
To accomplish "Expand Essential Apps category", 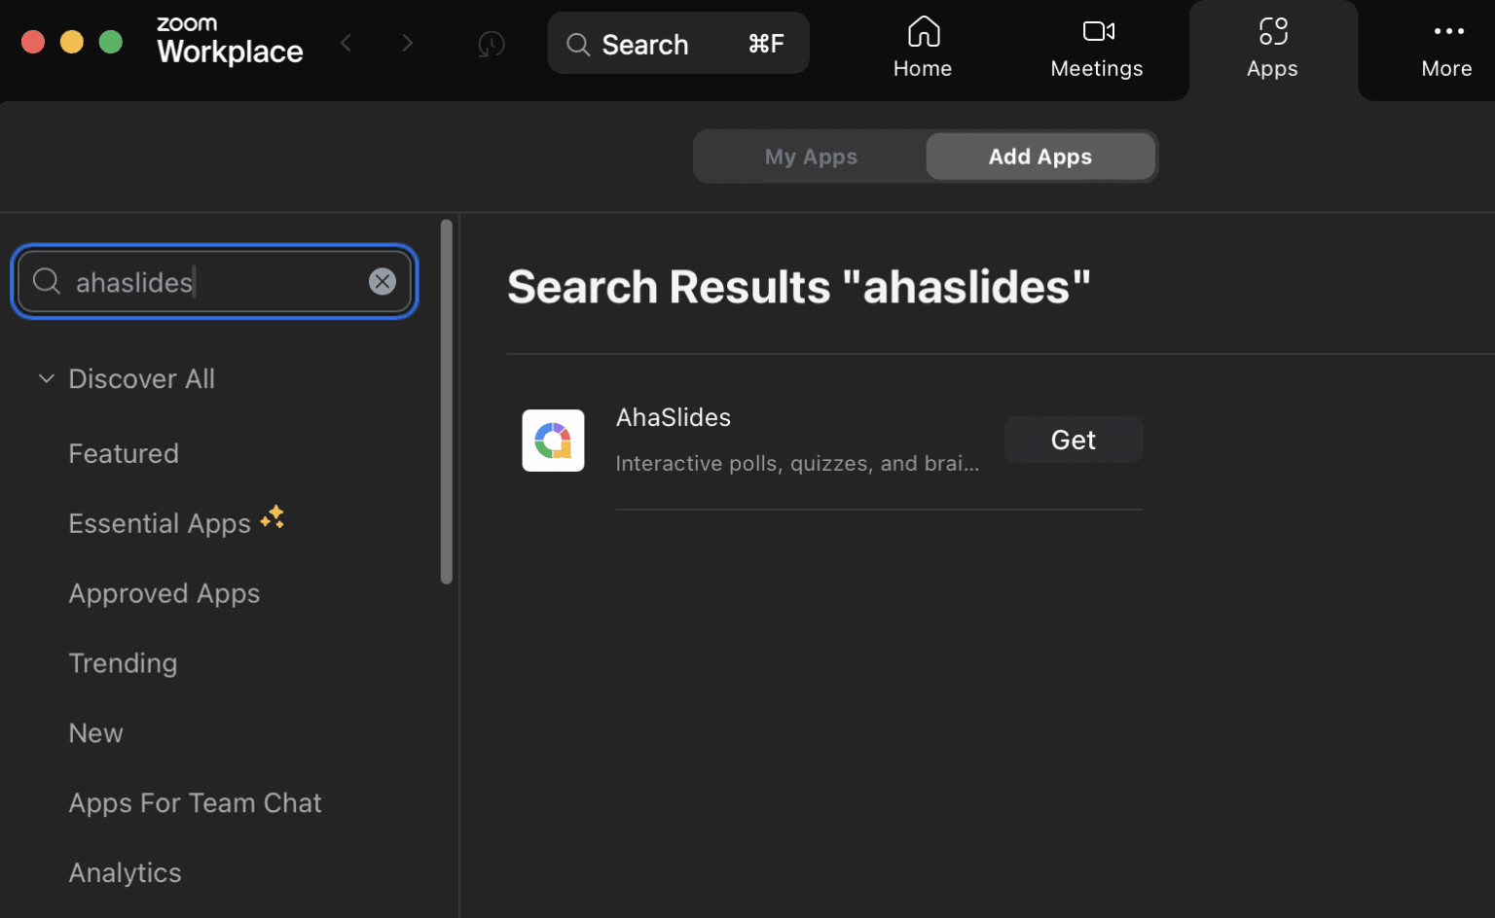I will point(160,523).
